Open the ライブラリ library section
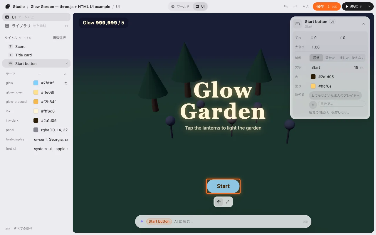 point(36,26)
